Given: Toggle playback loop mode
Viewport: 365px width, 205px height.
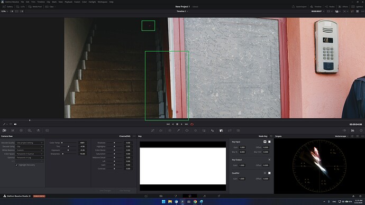Looking at the screenshot, I should [x=192, y=124].
